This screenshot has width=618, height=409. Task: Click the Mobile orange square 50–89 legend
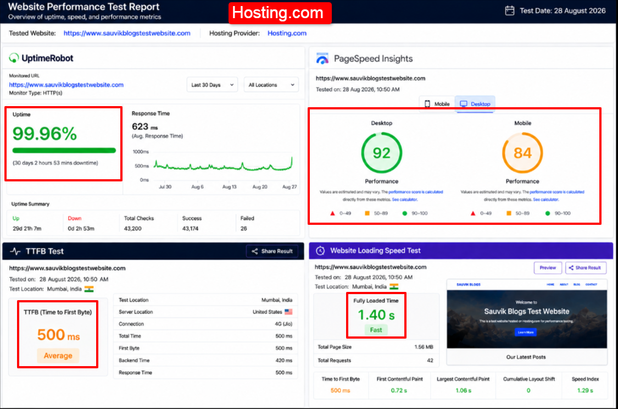[518, 213]
